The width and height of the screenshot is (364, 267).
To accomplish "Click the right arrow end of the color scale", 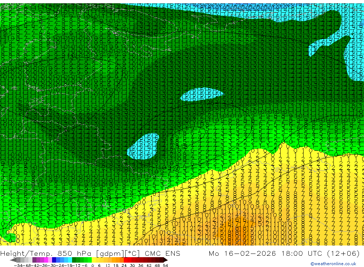I will [166, 260].
